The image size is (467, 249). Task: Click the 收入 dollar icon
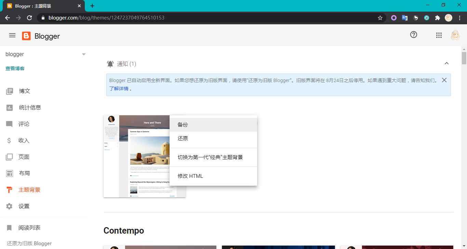click(x=9, y=141)
